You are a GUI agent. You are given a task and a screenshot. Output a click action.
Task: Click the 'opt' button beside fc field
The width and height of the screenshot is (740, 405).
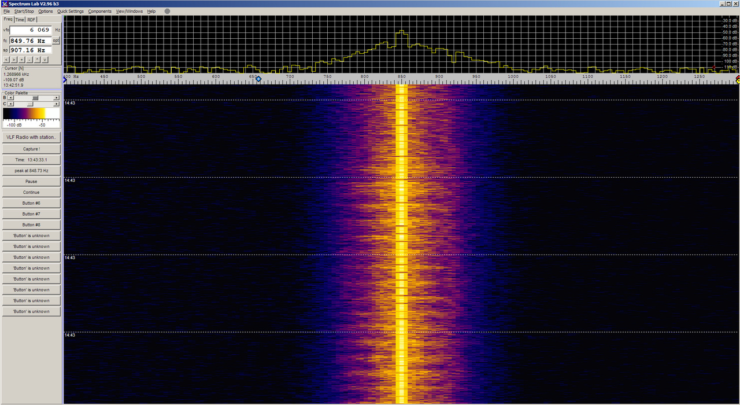pyautogui.click(x=56, y=41)
